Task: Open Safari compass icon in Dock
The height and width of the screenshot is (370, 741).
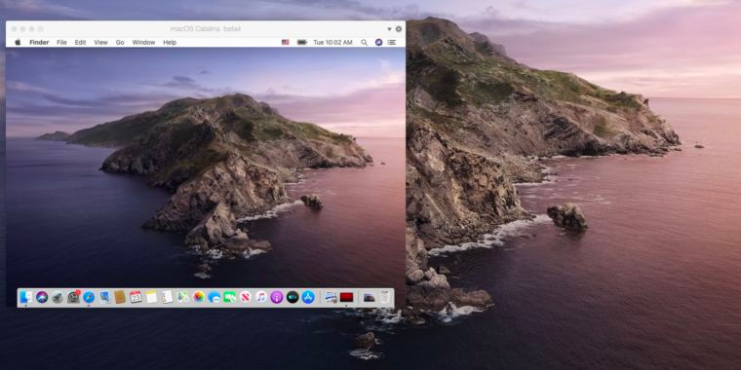Action: click(89, 297)
